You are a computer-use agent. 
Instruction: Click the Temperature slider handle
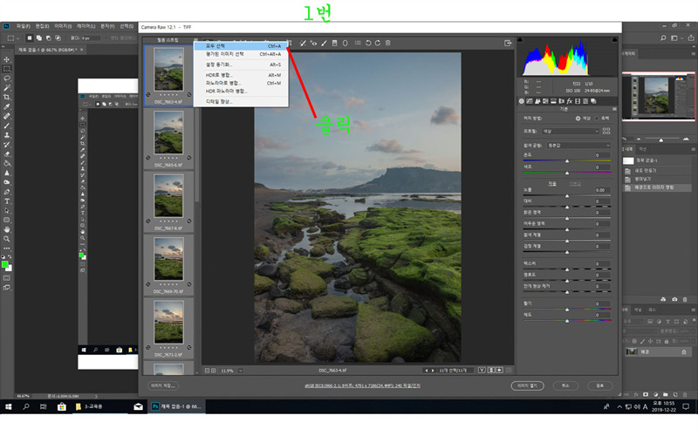pos(567,160)
